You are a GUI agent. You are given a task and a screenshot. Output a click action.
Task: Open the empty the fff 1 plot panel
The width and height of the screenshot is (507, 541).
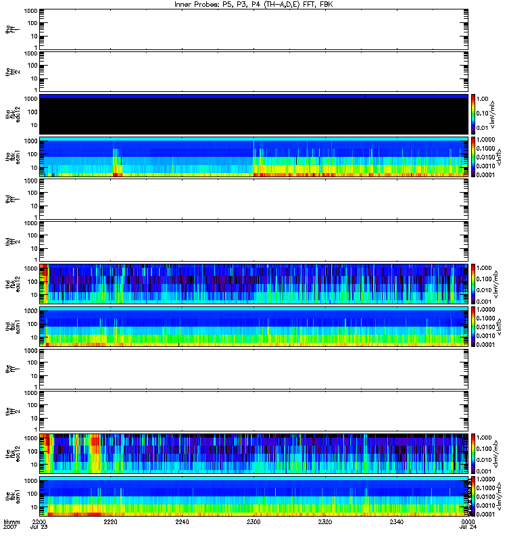(254, 369)
